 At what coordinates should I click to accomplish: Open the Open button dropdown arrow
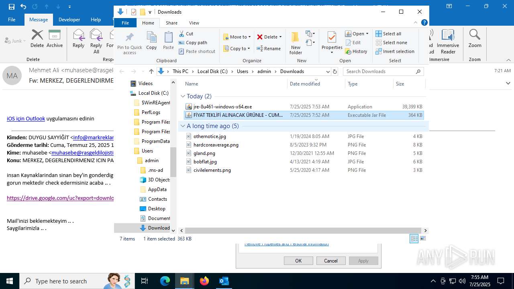tap(367, 34)
